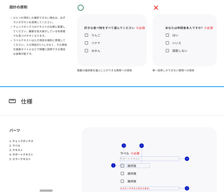
Task: Click the サポートテキスト placeholder field
Action: 150,158
